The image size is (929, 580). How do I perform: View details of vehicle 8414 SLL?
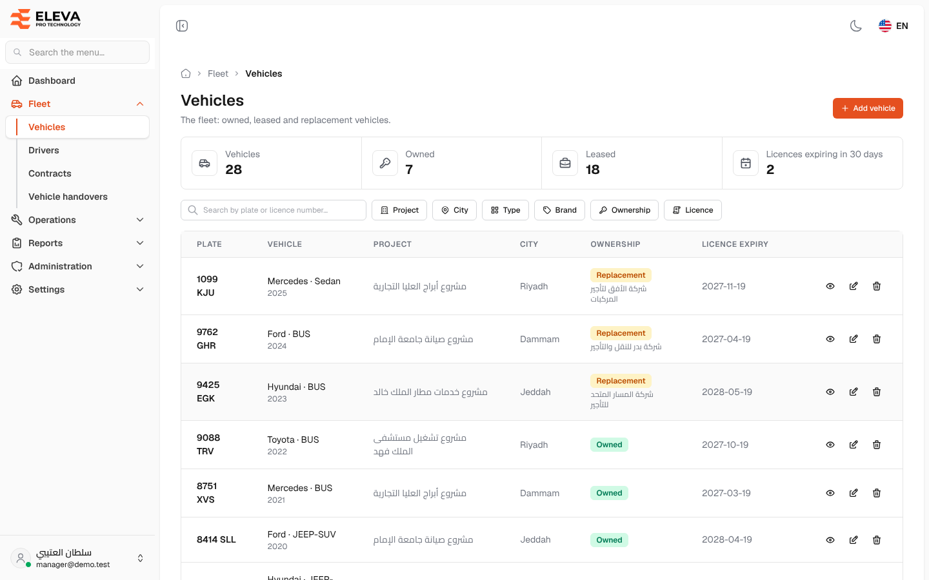[830, 540]
